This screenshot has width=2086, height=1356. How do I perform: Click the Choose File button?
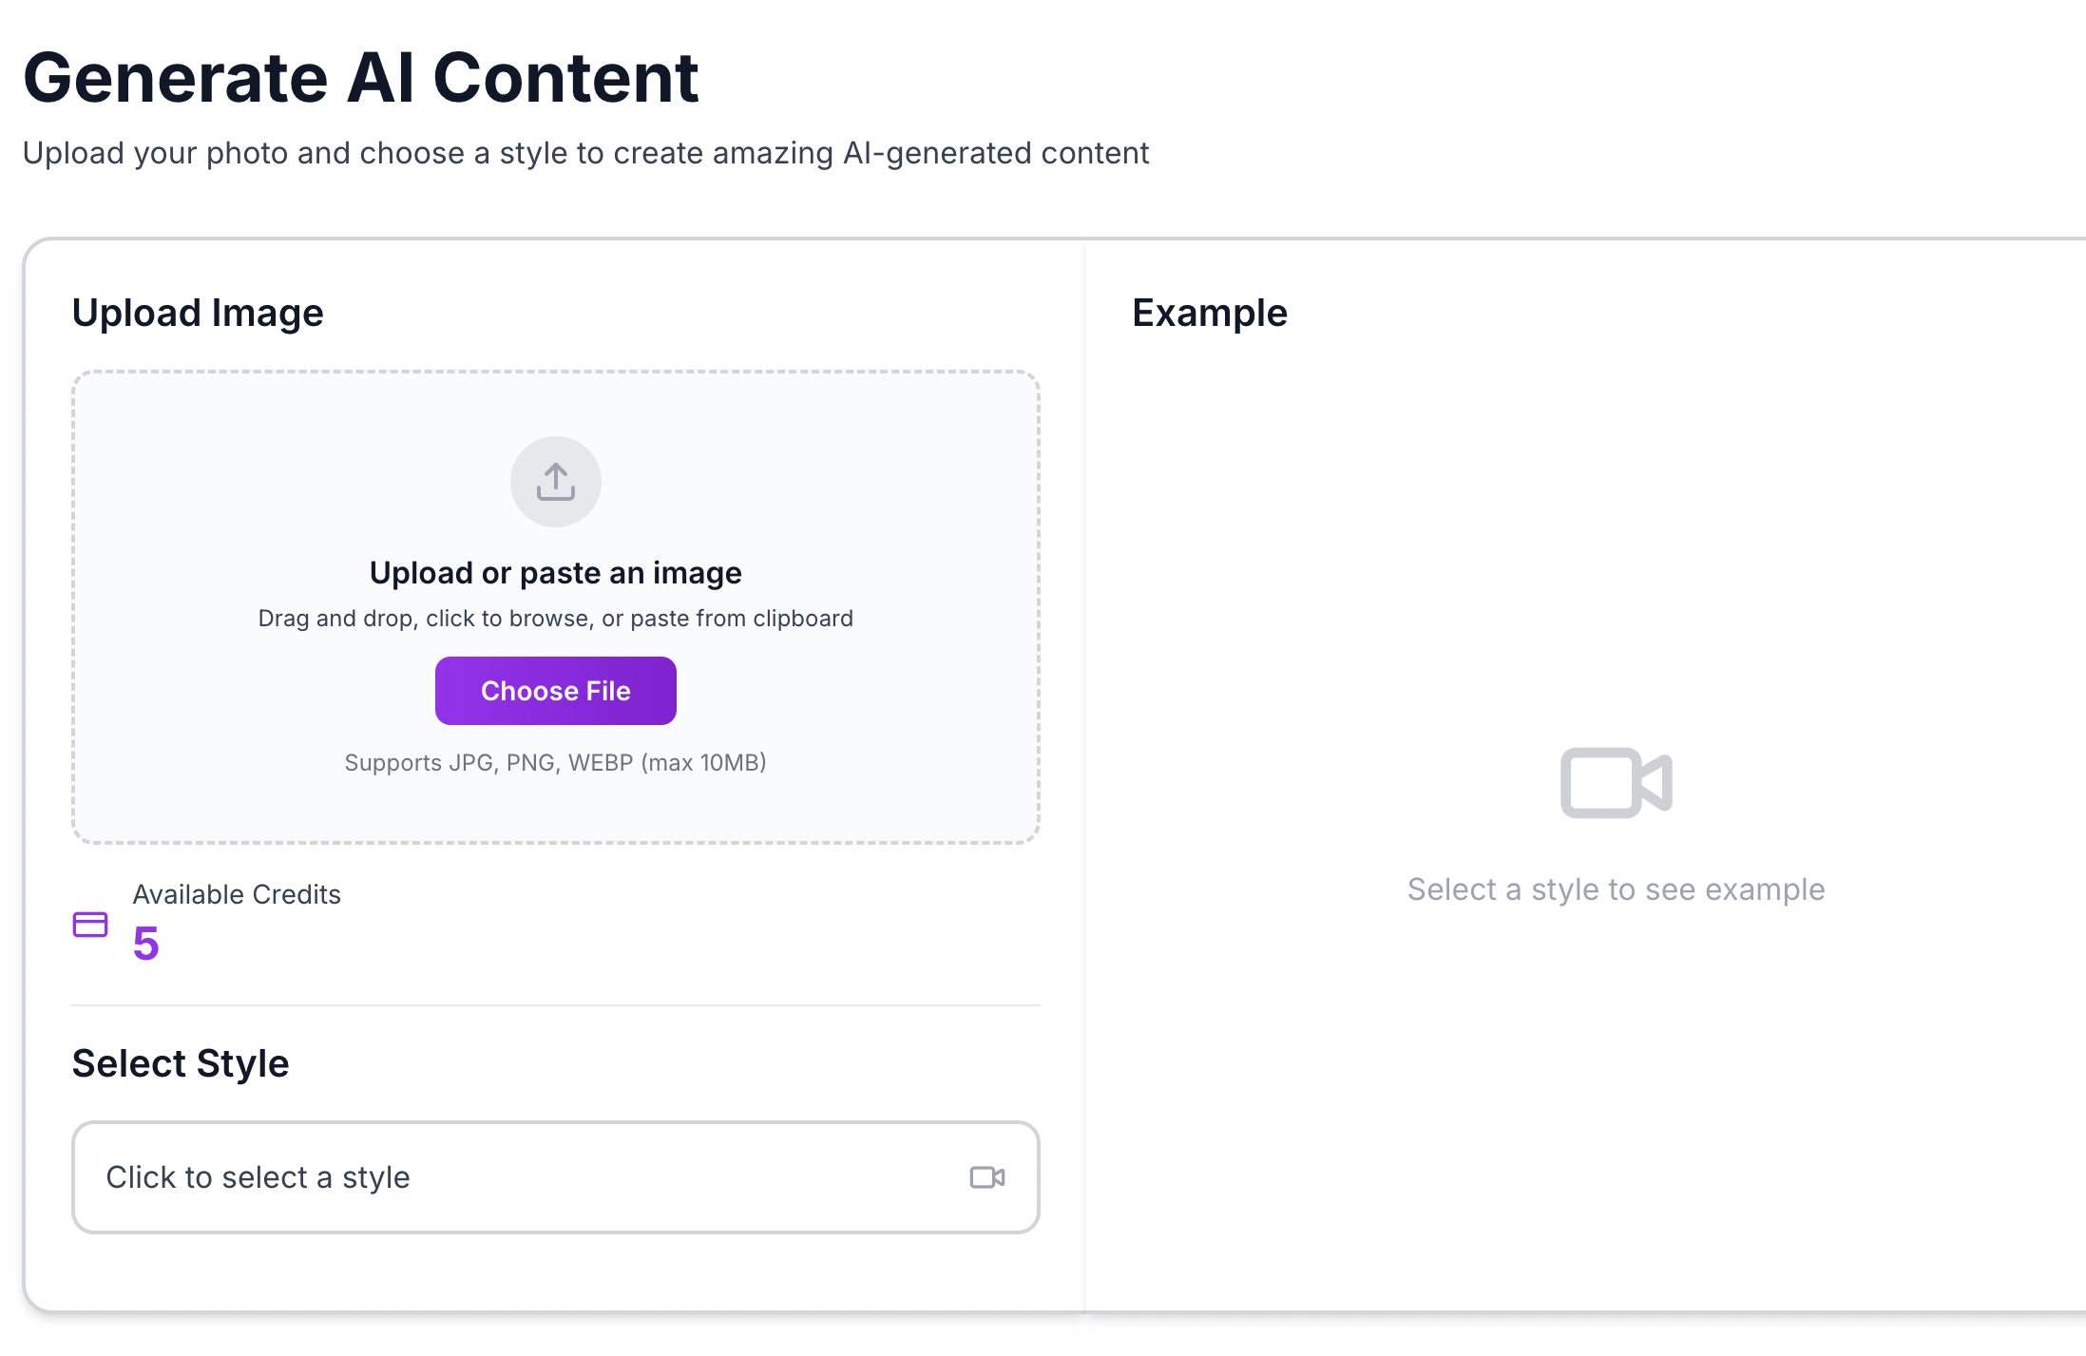(555, 691)
